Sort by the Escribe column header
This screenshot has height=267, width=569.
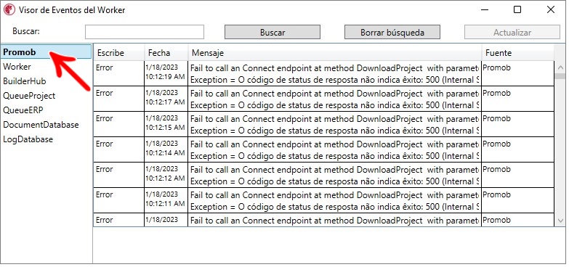click(x=118, y=52)
